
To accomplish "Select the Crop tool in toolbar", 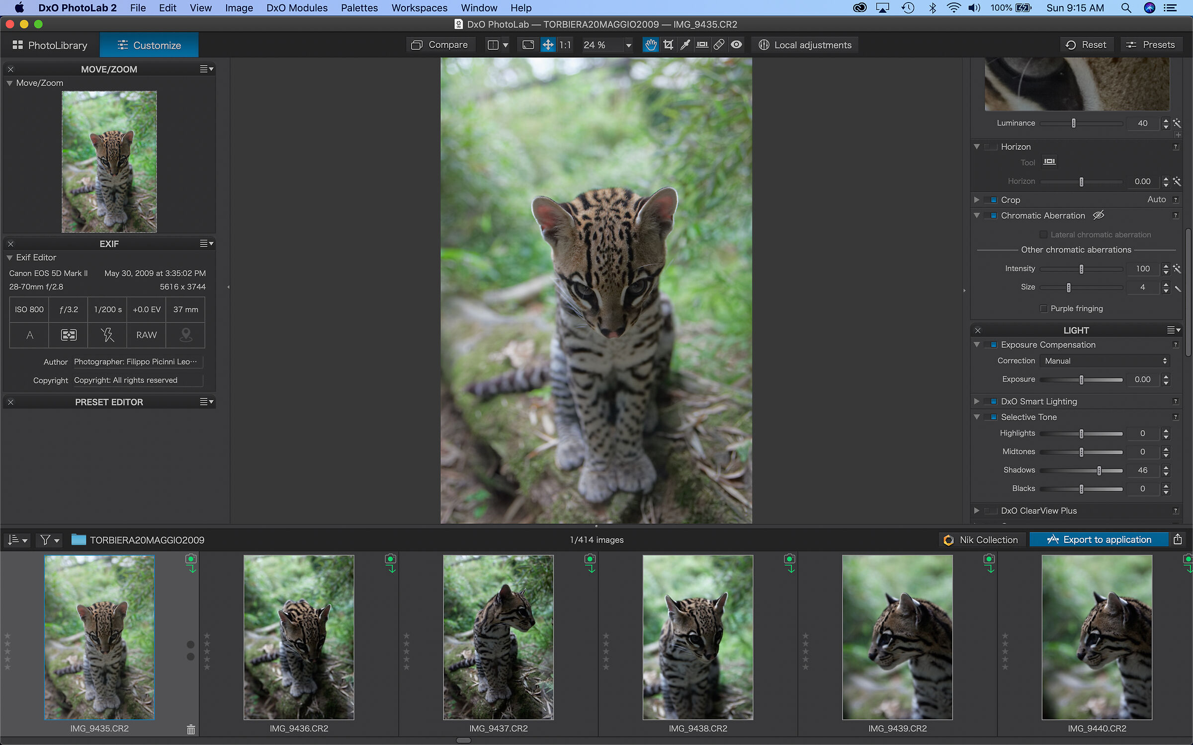I will (668, 45).
